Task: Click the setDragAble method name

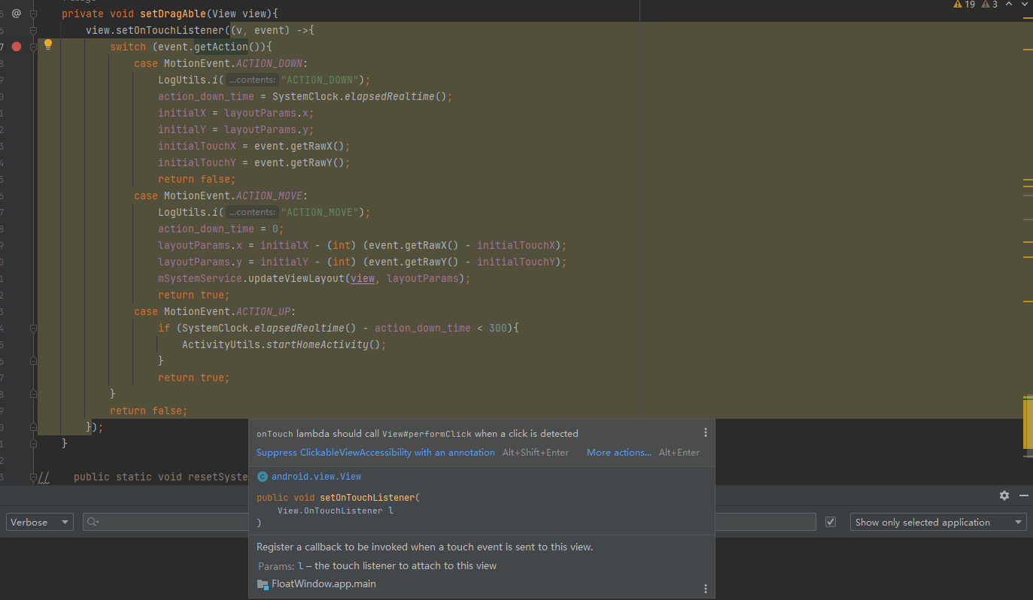Action: pos(173,14)
